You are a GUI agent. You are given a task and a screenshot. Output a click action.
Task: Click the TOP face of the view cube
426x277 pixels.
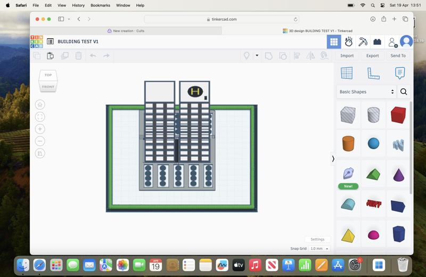coord(48,75)
